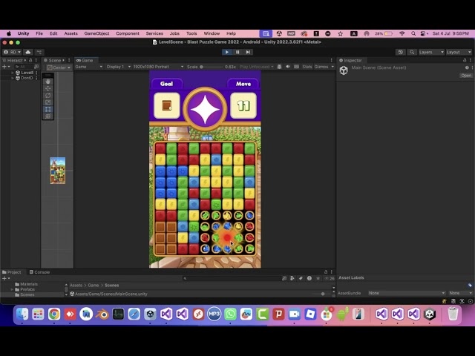Open the GameObject menu
The height and width of the screenshot is (356, 475).
(x=96, y=33)
